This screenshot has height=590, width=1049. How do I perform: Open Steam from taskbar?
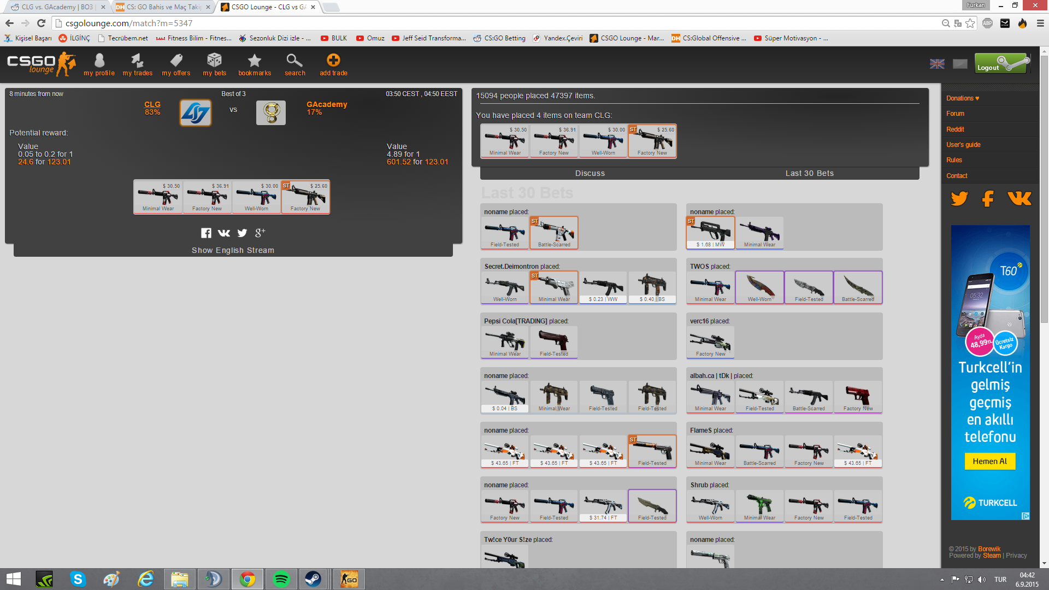[x=313, y=579]
